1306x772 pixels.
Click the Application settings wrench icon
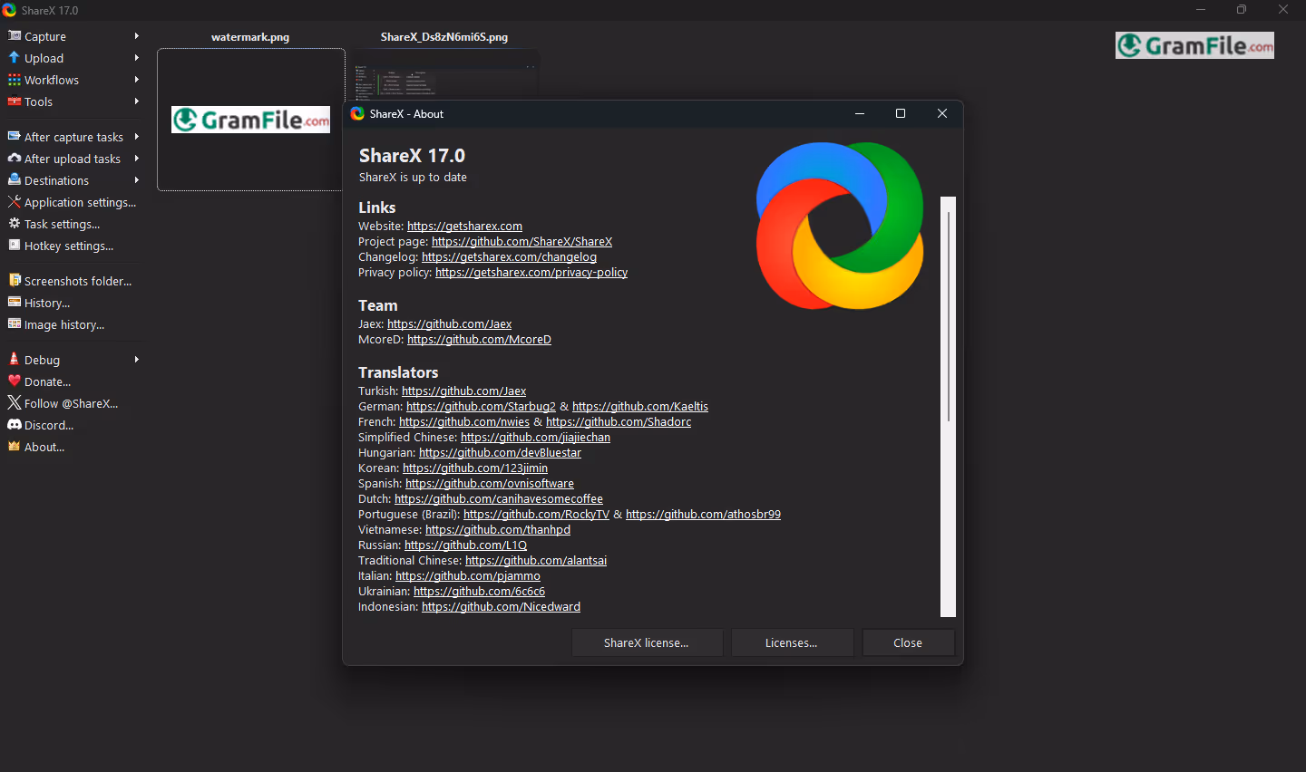pos(15,201)
